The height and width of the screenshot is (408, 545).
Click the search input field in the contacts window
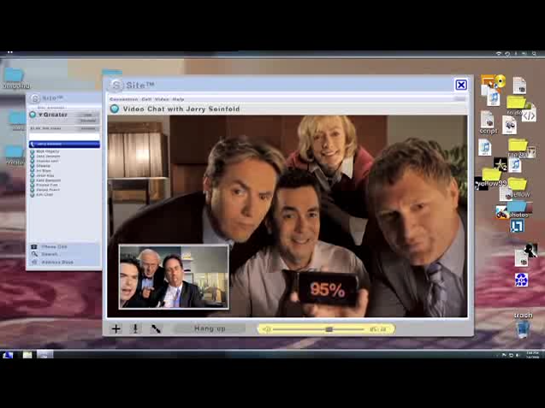pos(64,136)
